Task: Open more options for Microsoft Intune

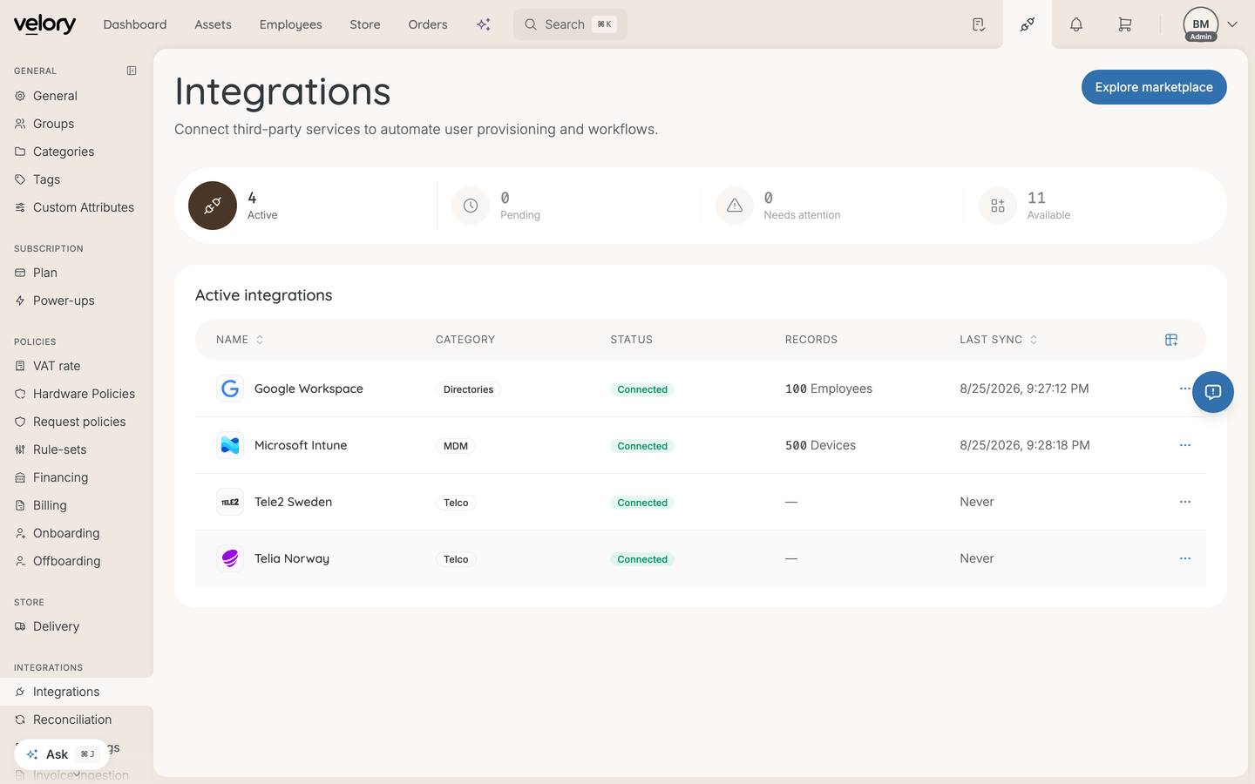Action: click(1185, 445)
